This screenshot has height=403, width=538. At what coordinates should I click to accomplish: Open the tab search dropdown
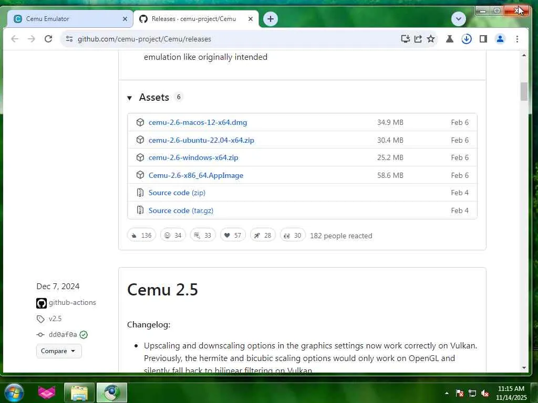[x=458, y=19]
